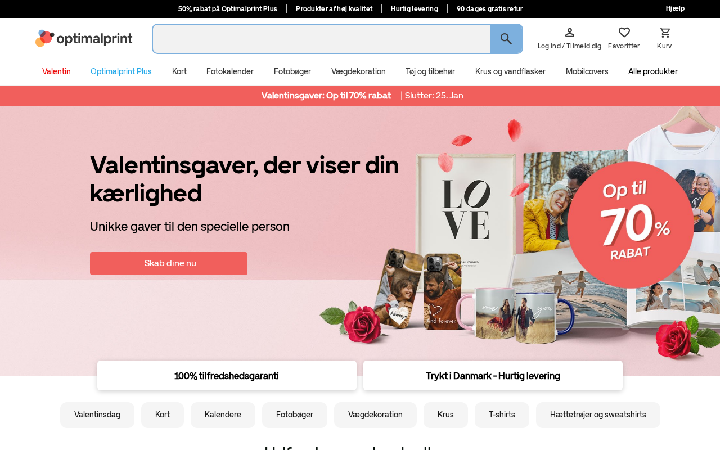Click 'Unikke gaver til den specielle person'
Screen dimensions: 720x450
pos(190,227)
